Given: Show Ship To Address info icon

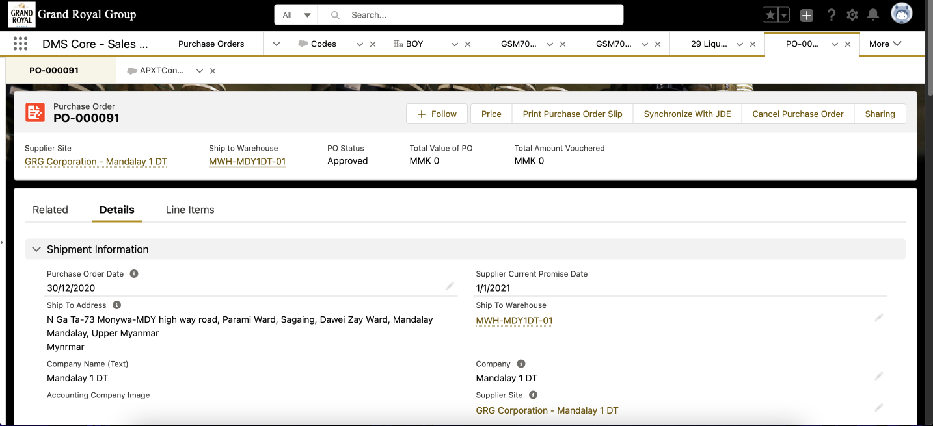Looking at the screenshot, I should (116, 305).
